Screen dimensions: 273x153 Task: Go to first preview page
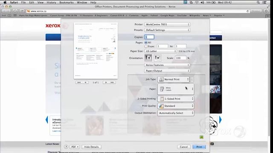click(78, 82)
